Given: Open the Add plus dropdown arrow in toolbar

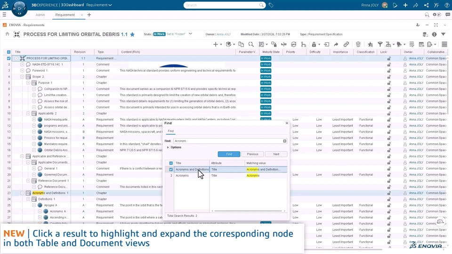Looking at the screenshot, I should pyautogui.click(x=221, y=44).
